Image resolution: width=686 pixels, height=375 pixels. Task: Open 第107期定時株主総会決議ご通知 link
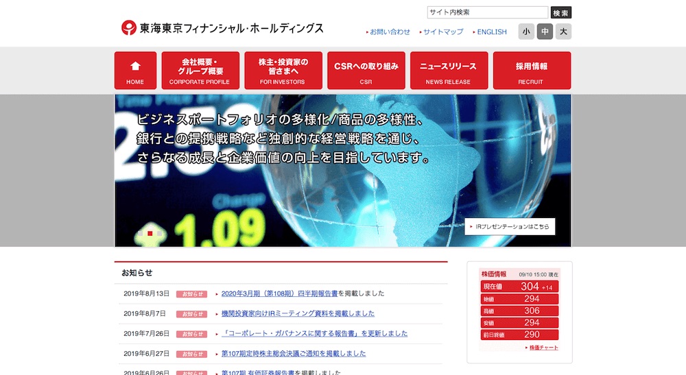point(294,354)
